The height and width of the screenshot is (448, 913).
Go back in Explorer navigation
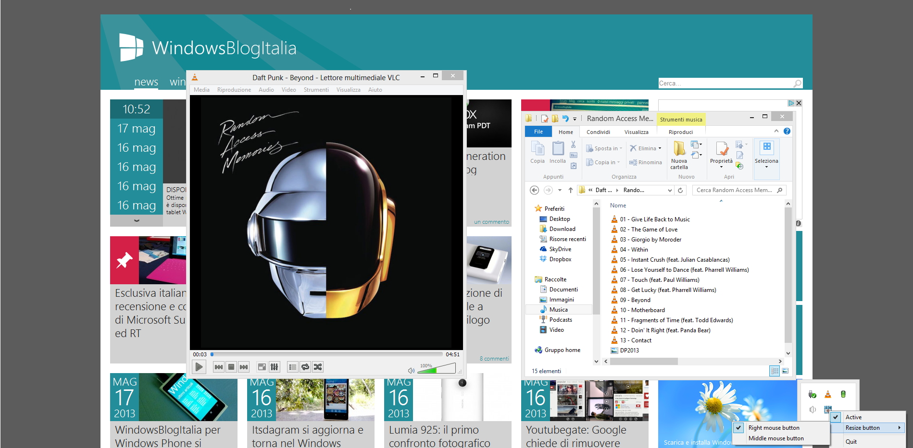[534, 190]
